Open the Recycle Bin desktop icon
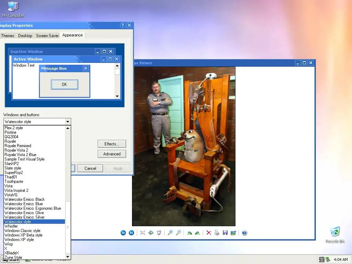Image resolution: width=352 pixels, height=264 pixels. (335, 234)
